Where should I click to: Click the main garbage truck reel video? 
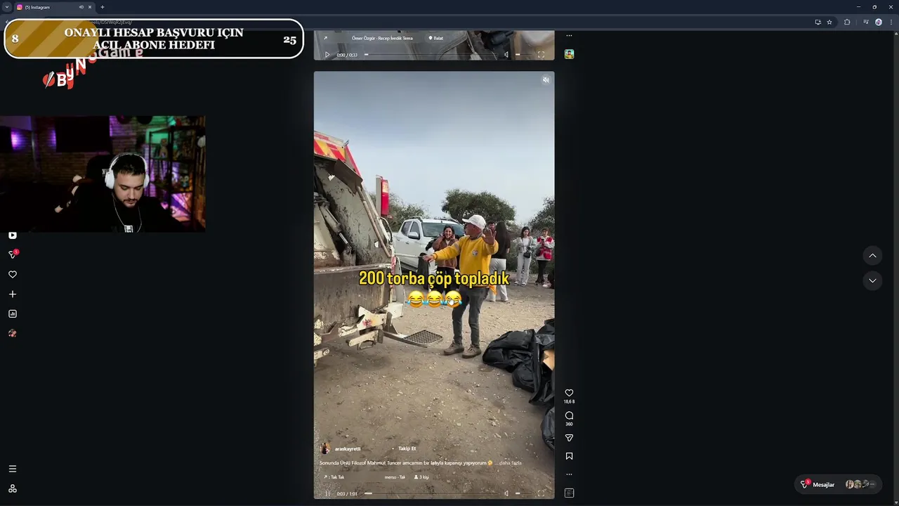pyautogui.click(x=434, y=285)
